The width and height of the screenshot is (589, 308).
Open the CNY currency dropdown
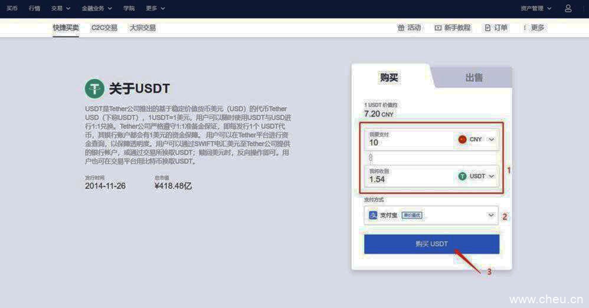pyautogui.click(x=476, y=140)
